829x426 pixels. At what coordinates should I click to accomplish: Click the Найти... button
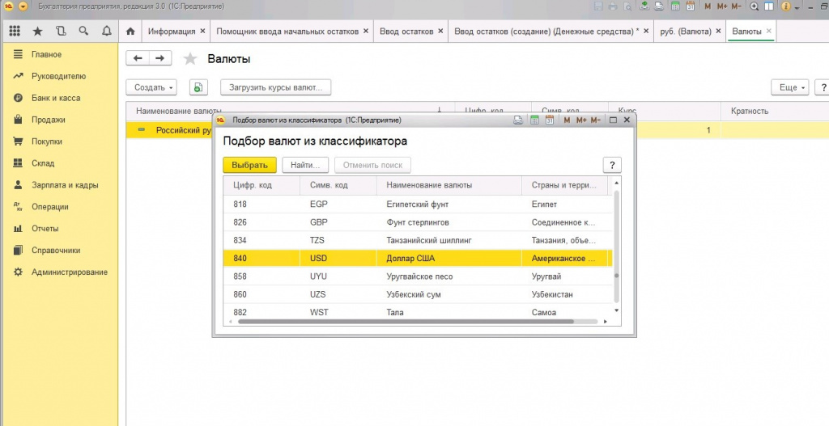point(305,165)
